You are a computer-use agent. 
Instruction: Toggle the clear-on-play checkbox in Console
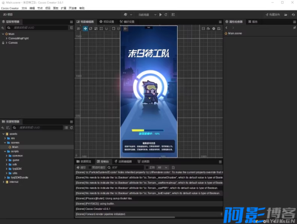point(90,167)
